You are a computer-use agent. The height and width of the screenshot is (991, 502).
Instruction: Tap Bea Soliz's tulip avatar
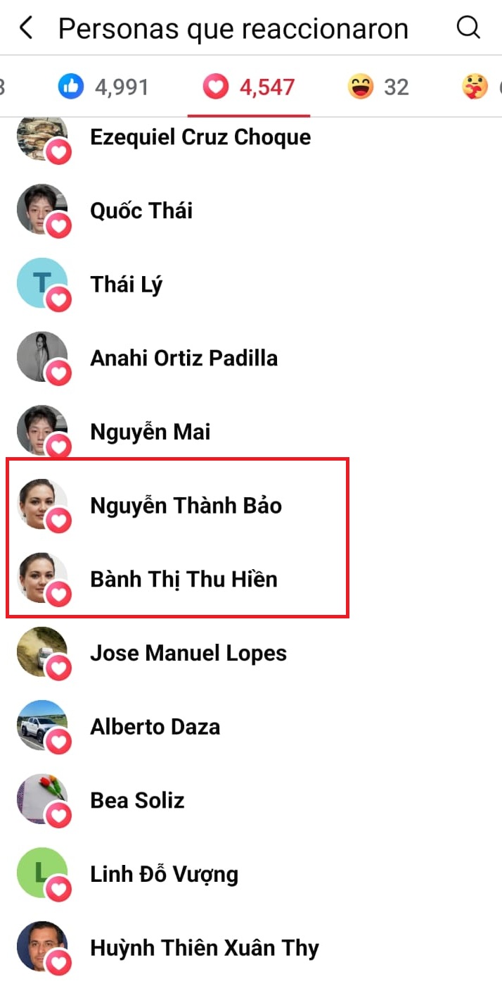pyautogui.click(x=42, y=799)
